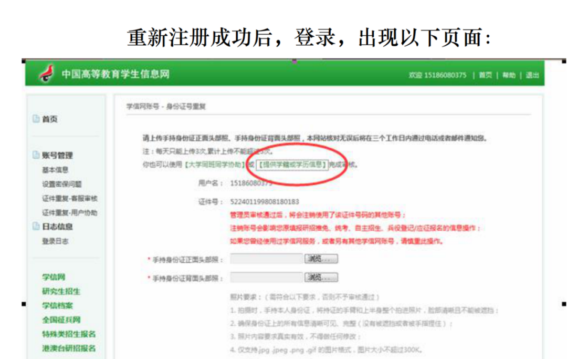Click the red line starting 管理员审核通过后
567x359 pixels.
(318, 215)
